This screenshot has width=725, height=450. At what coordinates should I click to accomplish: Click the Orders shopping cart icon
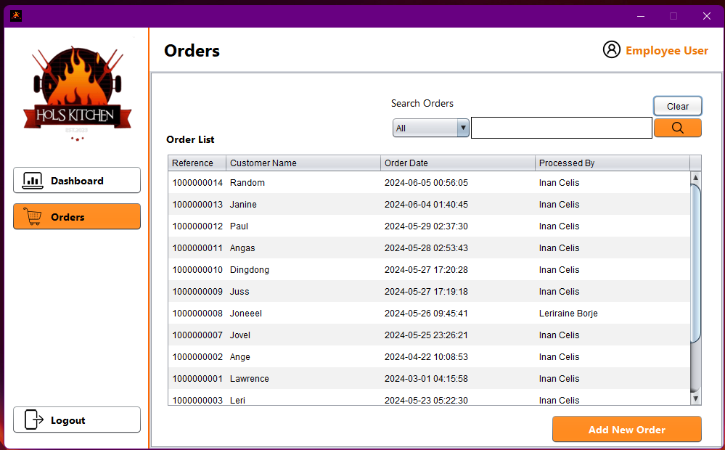(33, 216)
